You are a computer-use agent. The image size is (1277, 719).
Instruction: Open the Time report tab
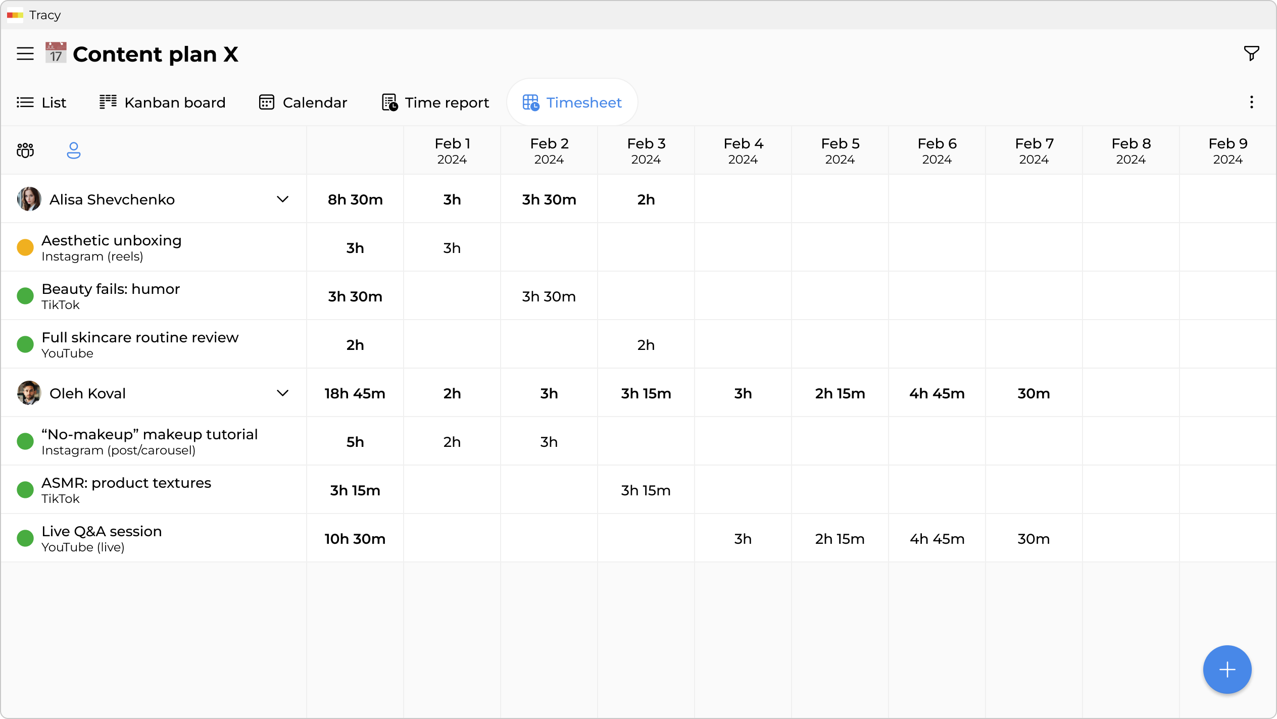(x=434, y=102)
